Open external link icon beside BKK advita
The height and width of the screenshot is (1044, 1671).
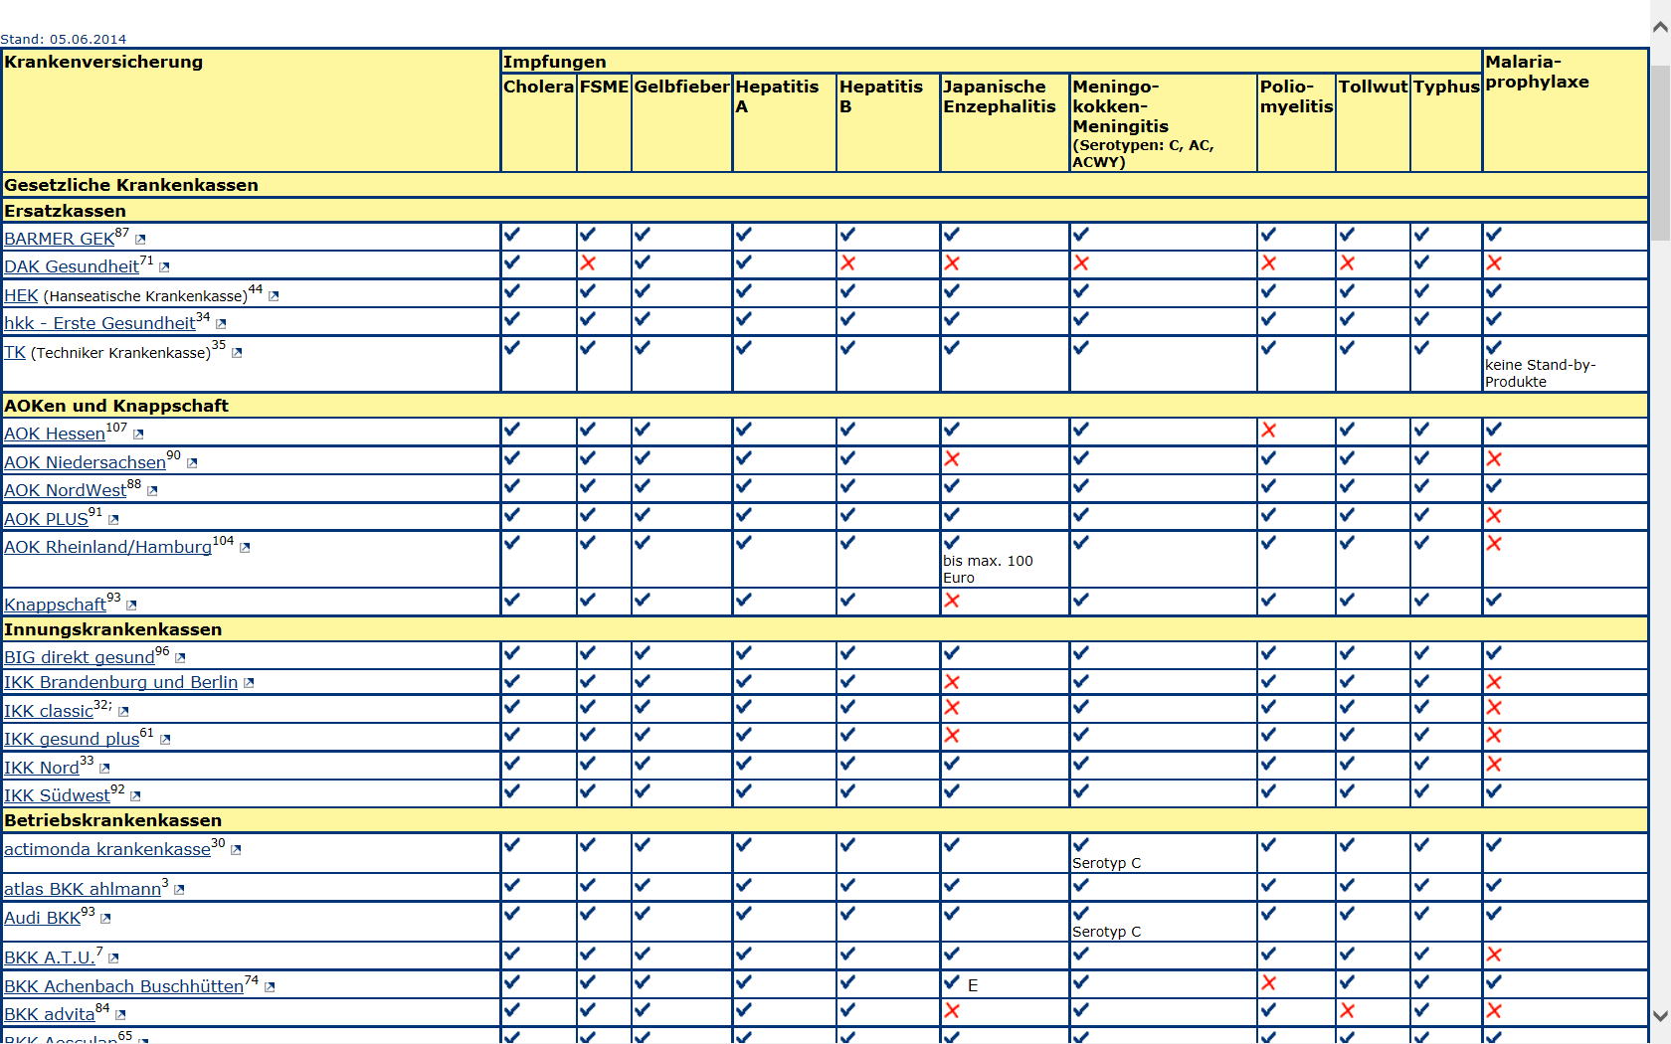[x=120, y=1015]
